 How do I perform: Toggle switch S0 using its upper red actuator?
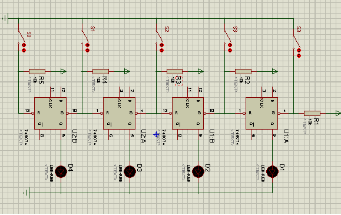24,45
